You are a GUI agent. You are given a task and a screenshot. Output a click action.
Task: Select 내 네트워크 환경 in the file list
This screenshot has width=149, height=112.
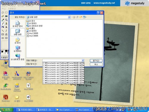coord(35,26)
